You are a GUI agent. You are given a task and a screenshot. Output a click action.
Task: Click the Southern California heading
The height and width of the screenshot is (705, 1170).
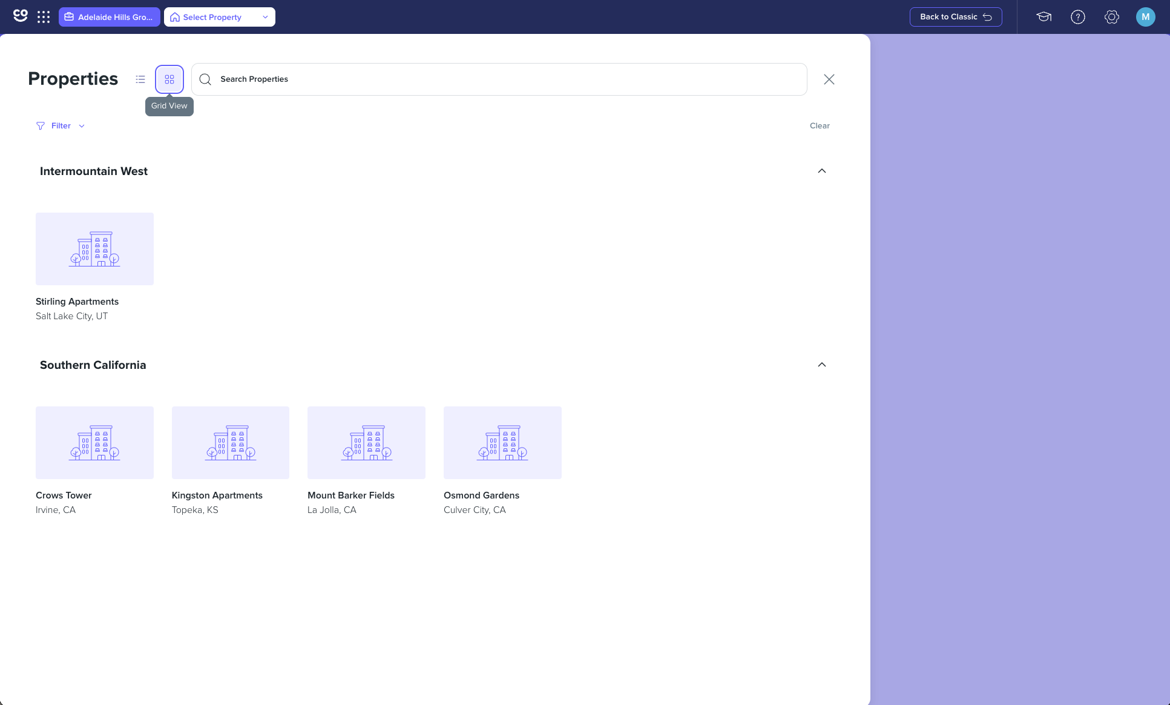(93, 365)
